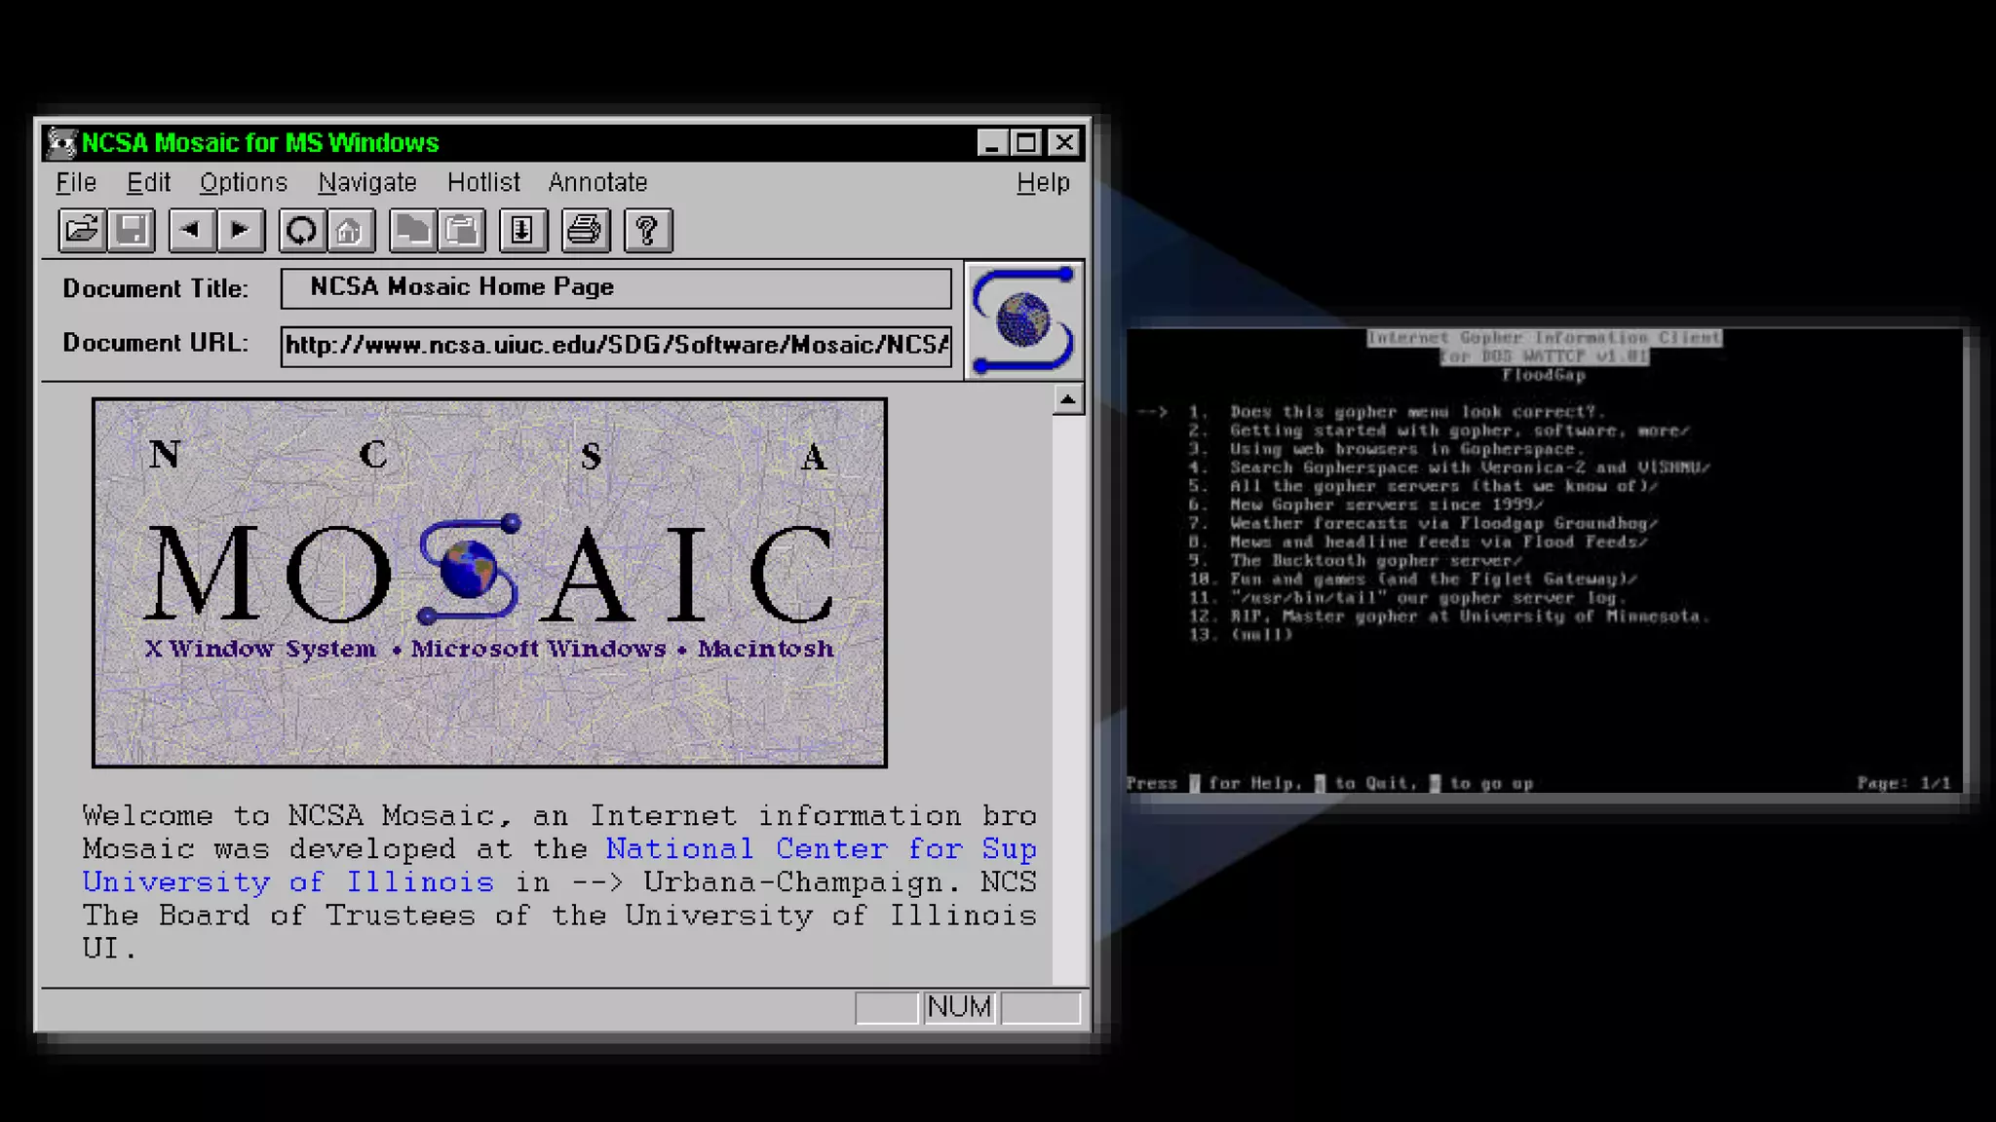Click the question mark help icon
Image resolution: width=1996 pixels, height=1122 pixels.
point(647,231)
